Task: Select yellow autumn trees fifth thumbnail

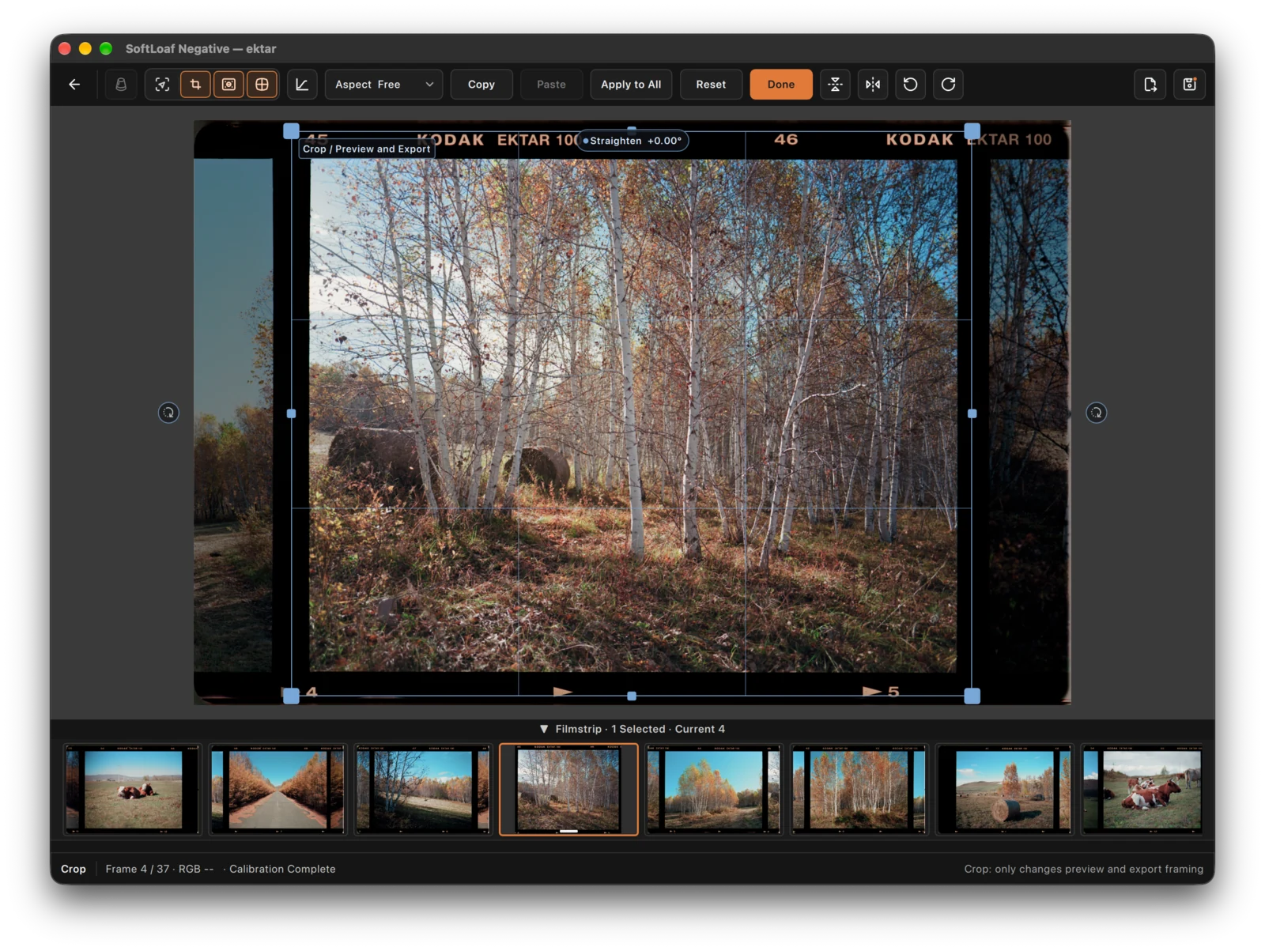Action: [714, 789]
